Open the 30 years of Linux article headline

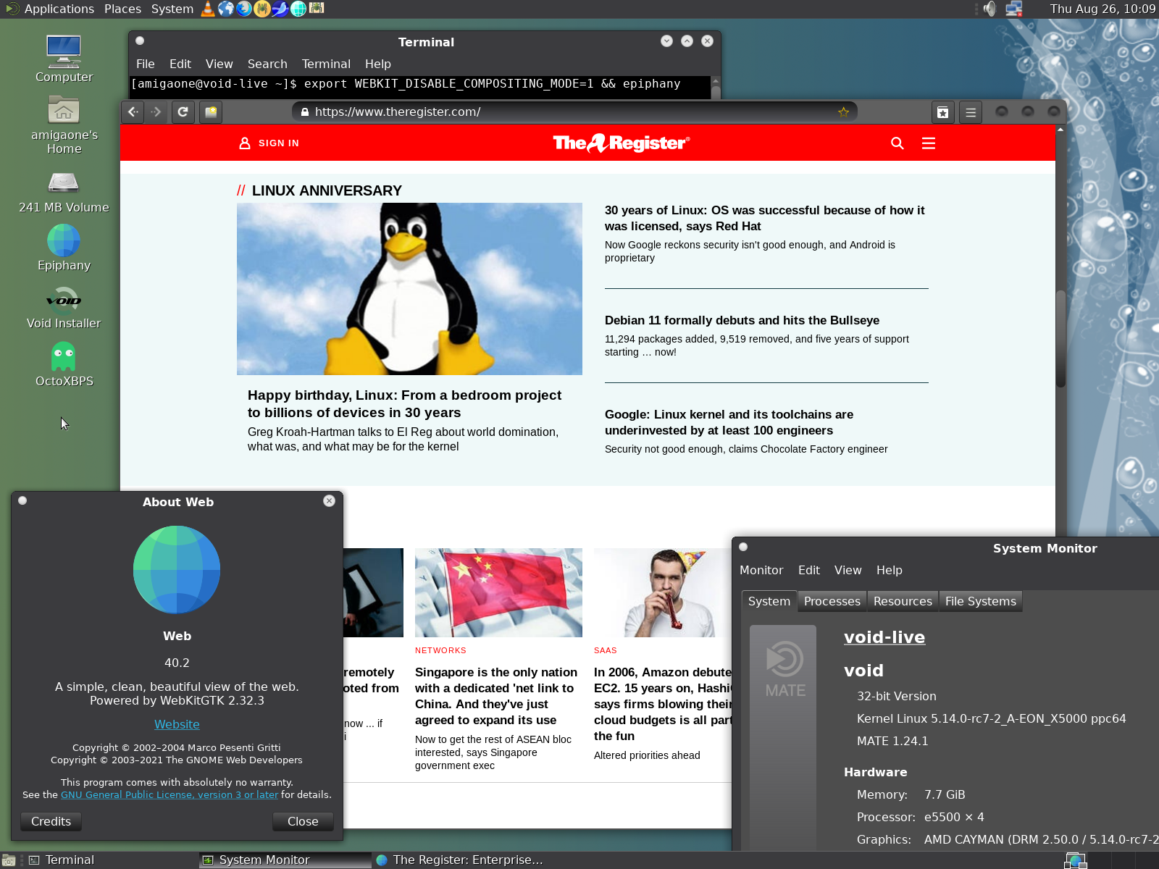pyautogui.click(x=765, y=218)
